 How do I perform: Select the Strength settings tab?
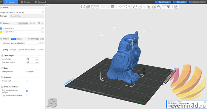13,50
